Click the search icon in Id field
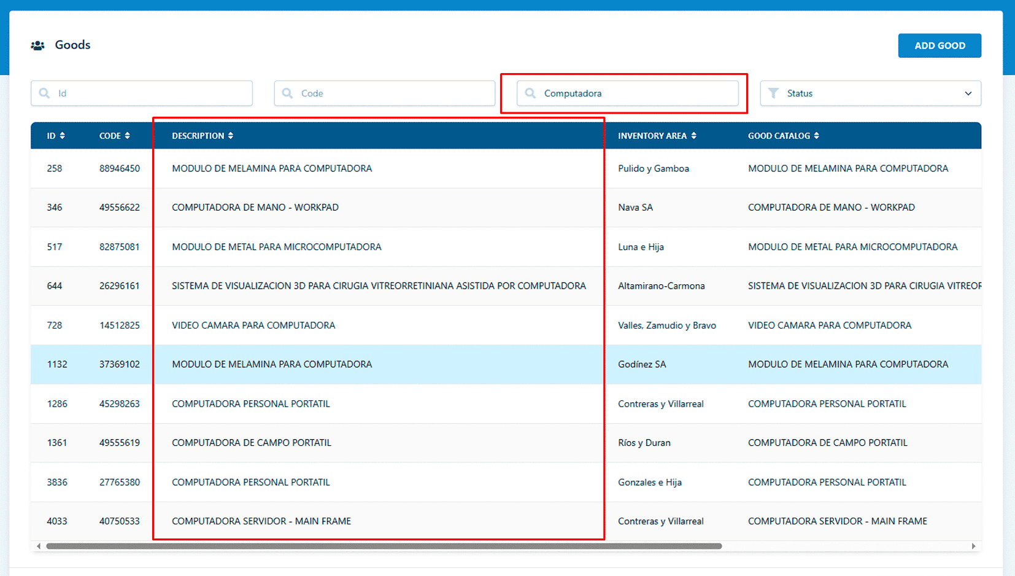 click(44, 93)
